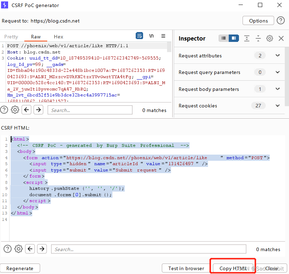This screenshot has width=289, height=274.
Task: Click 'document.forms[0].submit();' line
Action: 70,195
